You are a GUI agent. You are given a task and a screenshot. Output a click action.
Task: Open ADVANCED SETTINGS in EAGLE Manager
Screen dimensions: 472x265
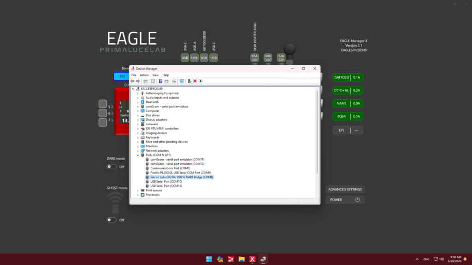click(x=345, y=189)
